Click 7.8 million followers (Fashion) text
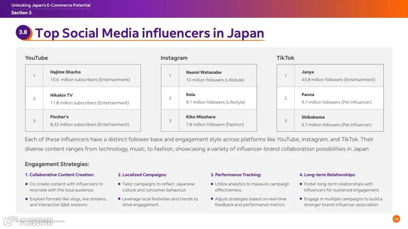 pyautogui.click(x=215, y=125)
